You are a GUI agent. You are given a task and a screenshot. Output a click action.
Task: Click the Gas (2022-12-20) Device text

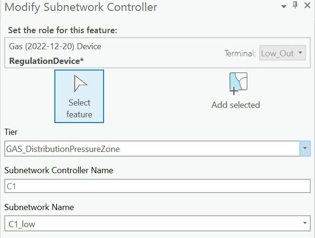pyautogui.click(x=55, y=46)
